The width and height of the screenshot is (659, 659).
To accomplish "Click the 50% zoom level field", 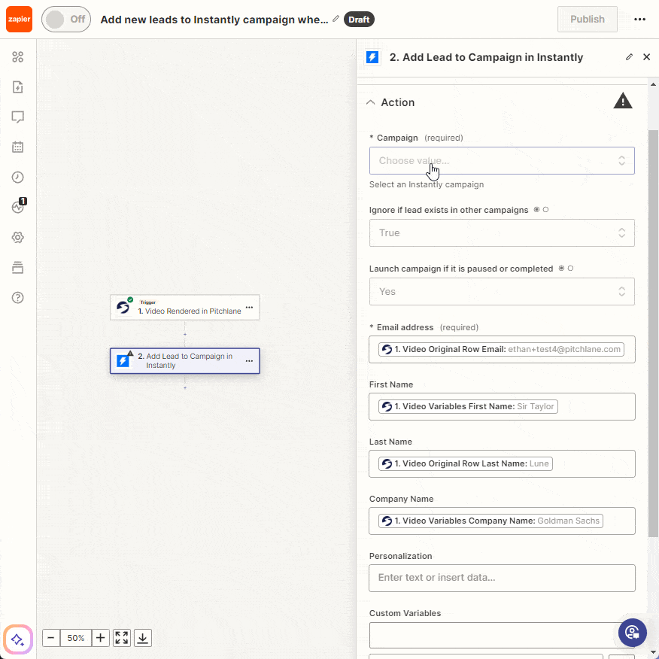I will click(x=76, y=638).
